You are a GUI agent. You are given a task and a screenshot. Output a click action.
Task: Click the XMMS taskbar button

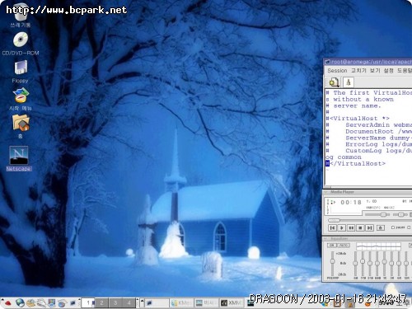[x=232, y=302]
